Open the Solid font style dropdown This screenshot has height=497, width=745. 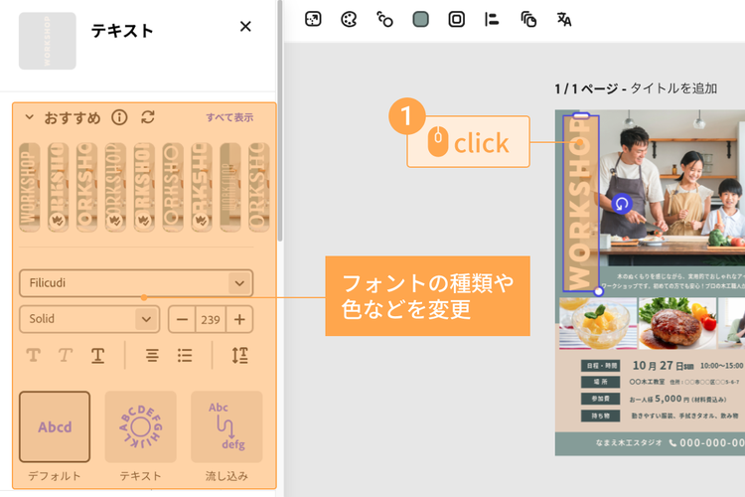pyautogui.click(x=89, y=319)
